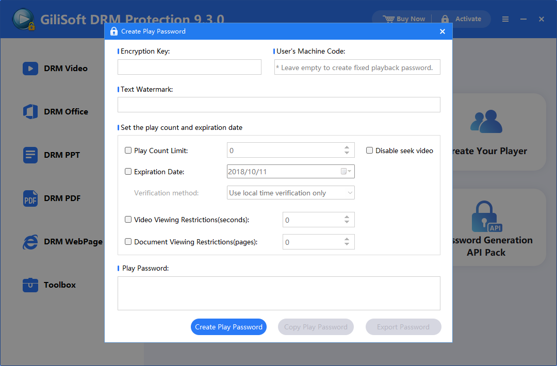Check Disable seek video option
Screen dimensions: 557x366
[369, 151]
